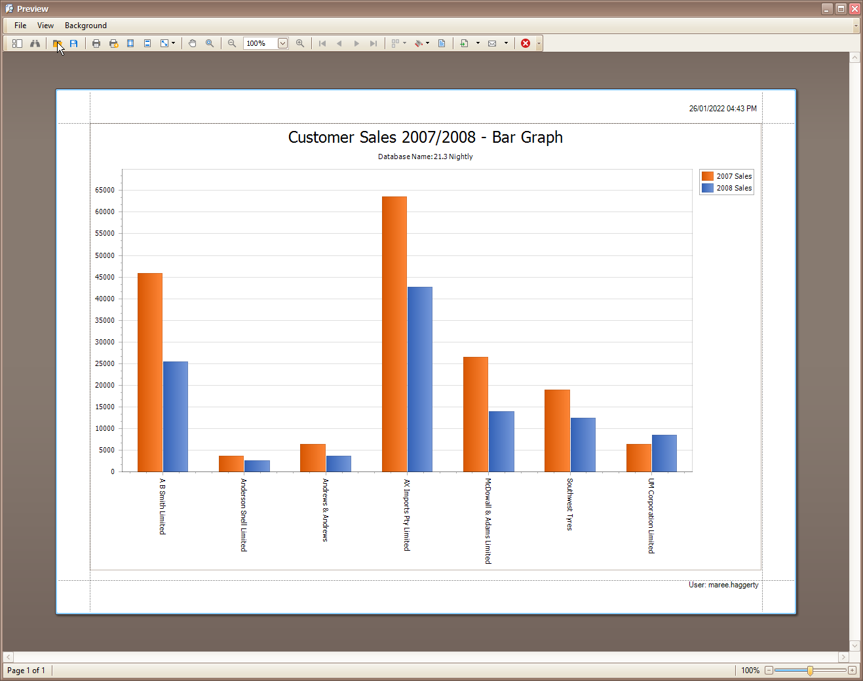Click the "Customer Sales 2007/2008 - Bar Graph" title
This screenshot has height=681, width=863.
coord(425,137)
